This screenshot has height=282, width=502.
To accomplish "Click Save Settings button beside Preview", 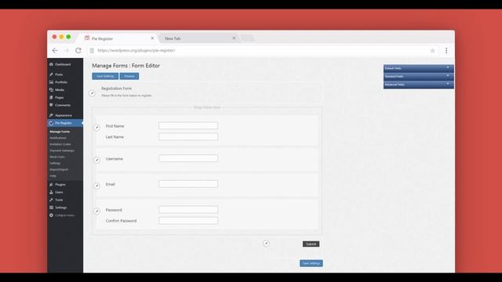I will [105, 76].
